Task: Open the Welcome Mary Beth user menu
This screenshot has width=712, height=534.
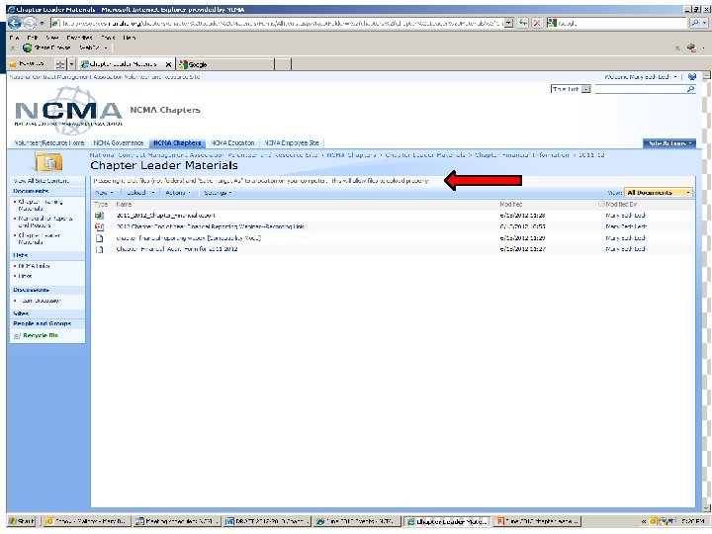Action: tap(641, 77)
